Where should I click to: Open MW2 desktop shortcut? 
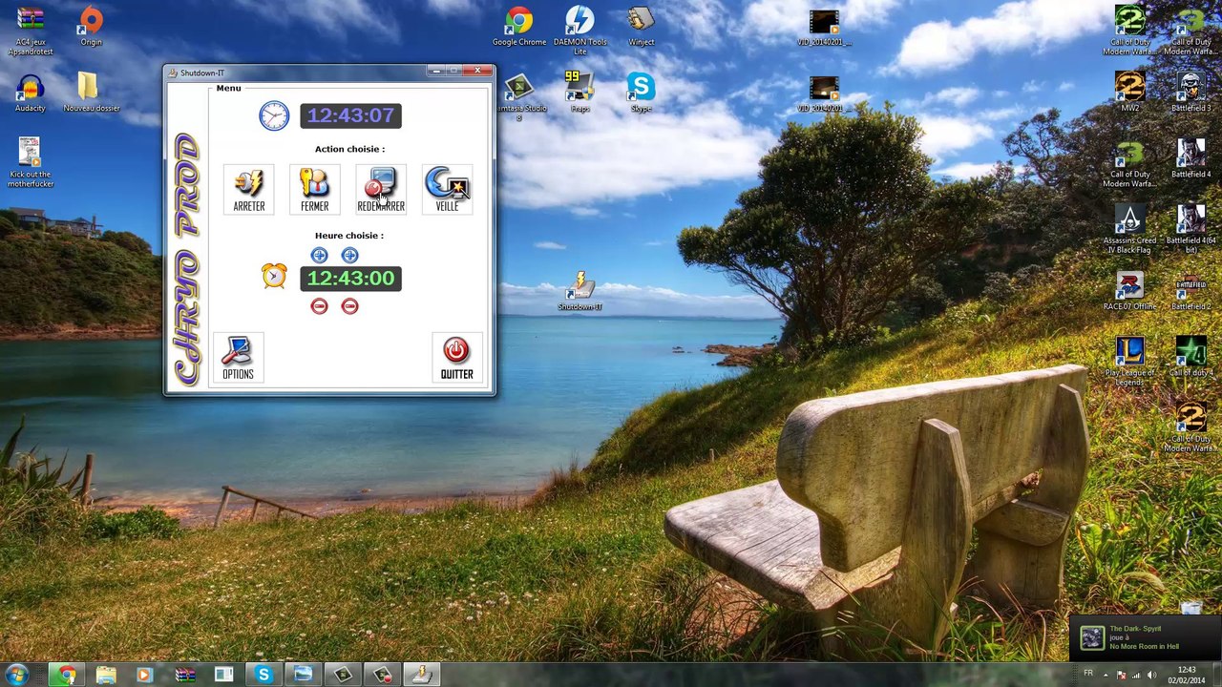coord(1129,93)
